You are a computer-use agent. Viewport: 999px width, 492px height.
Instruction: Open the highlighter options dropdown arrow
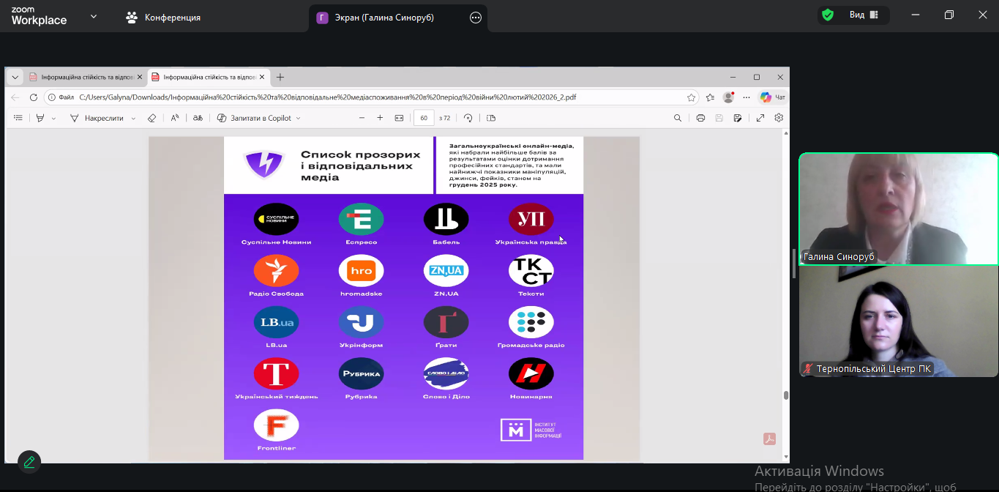(x=53, y=119)
